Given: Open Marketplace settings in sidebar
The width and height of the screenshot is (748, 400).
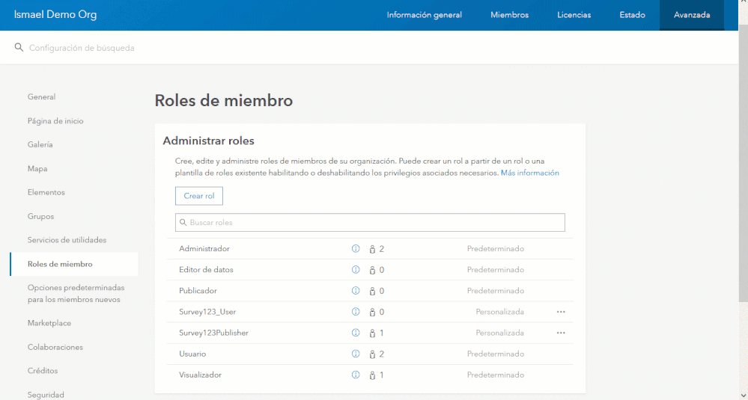Looking at the screenshot, I should [x=49, y=323].
